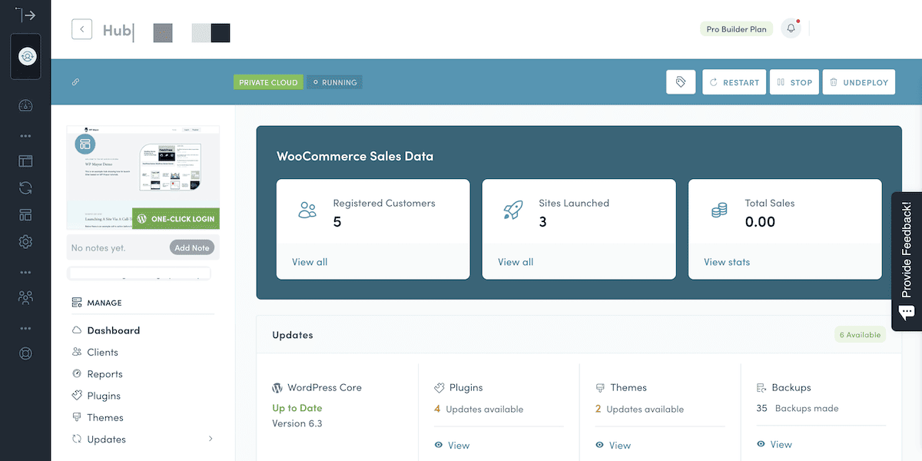
Task: Select Clients in the Manage menu
Action: click(102, 352)
